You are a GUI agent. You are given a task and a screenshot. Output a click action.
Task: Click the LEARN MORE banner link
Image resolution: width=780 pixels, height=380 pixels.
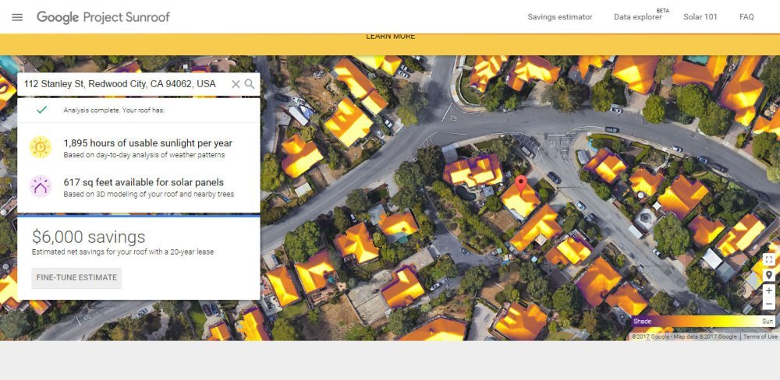coord(391,37)
